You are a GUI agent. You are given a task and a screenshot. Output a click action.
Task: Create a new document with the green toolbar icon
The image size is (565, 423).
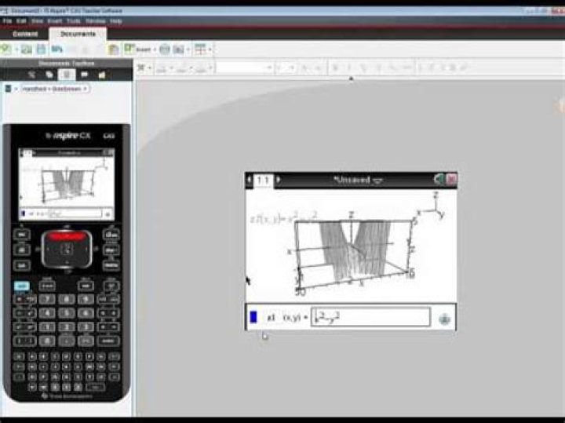(6, 49)
